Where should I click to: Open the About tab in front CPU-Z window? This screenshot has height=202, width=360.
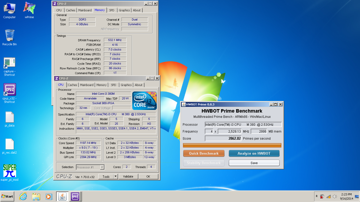coord(139,85)
